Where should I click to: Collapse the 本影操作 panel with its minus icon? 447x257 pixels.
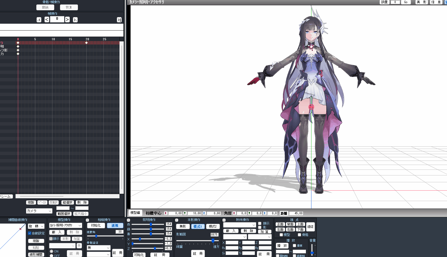click(x=177, y=220)
